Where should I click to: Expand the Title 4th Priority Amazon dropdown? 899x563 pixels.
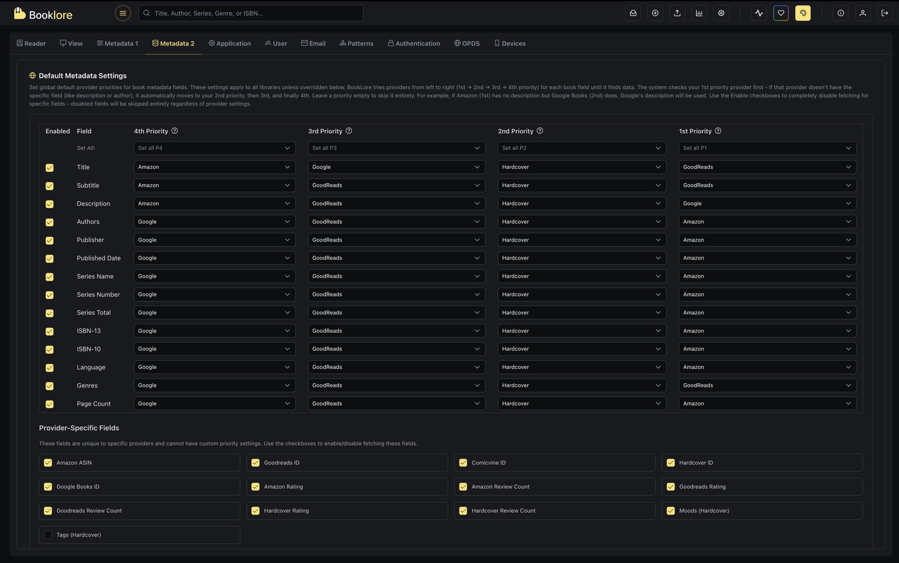click(x=214, y=167)
